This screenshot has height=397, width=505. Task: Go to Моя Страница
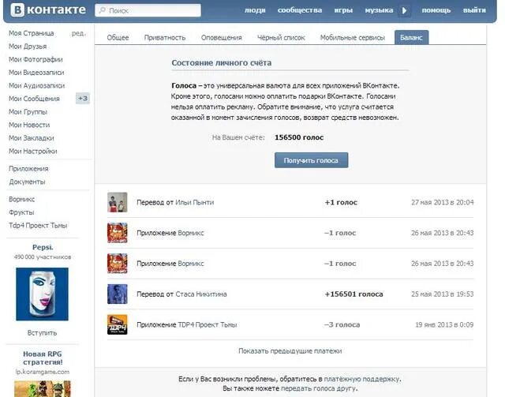[32, 33]
